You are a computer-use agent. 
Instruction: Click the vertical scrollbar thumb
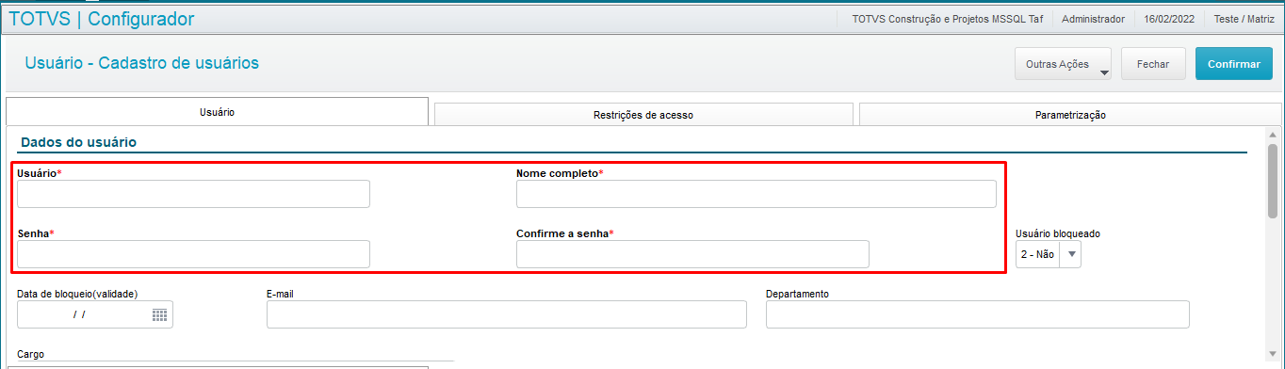coord(1273,181)
